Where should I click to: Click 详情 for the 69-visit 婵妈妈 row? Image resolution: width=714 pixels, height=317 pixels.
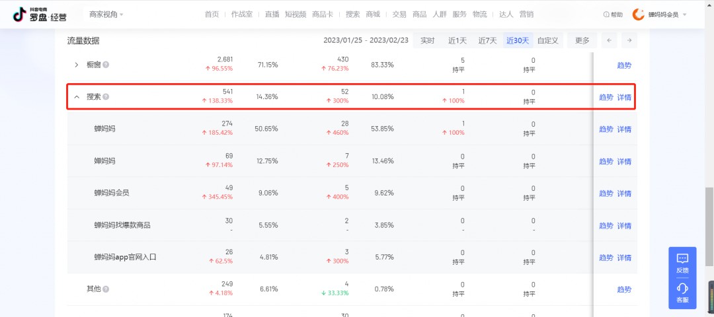tap(624, 161)
